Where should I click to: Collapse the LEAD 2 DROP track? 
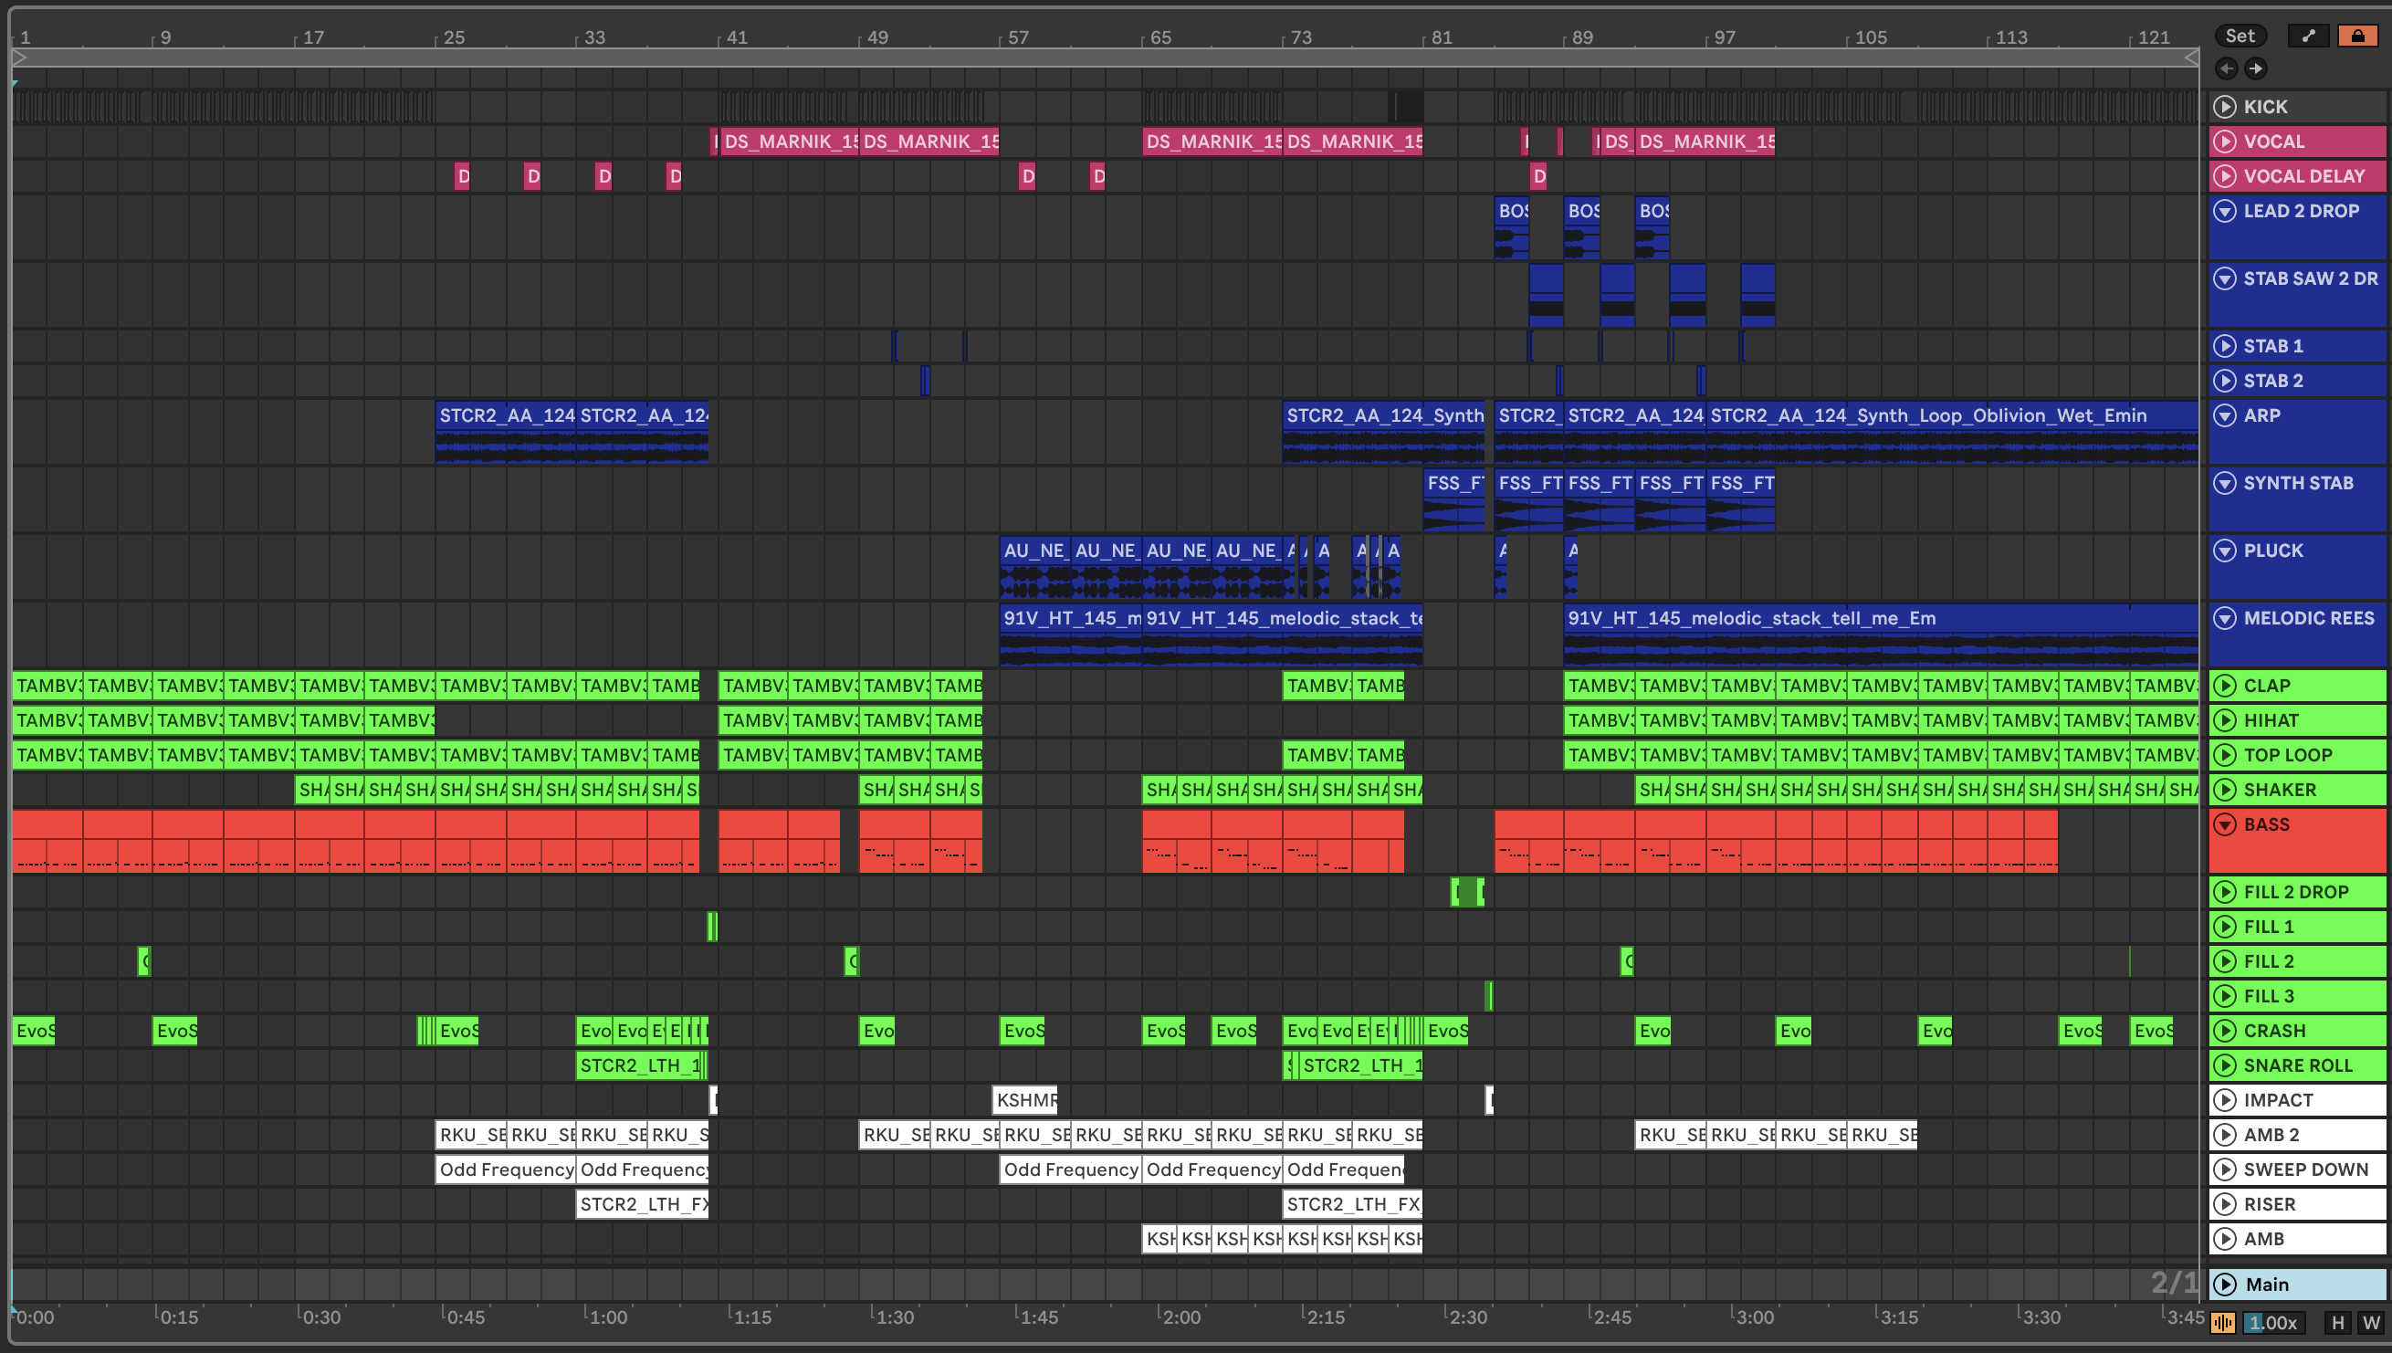[x=2225, y=211]
